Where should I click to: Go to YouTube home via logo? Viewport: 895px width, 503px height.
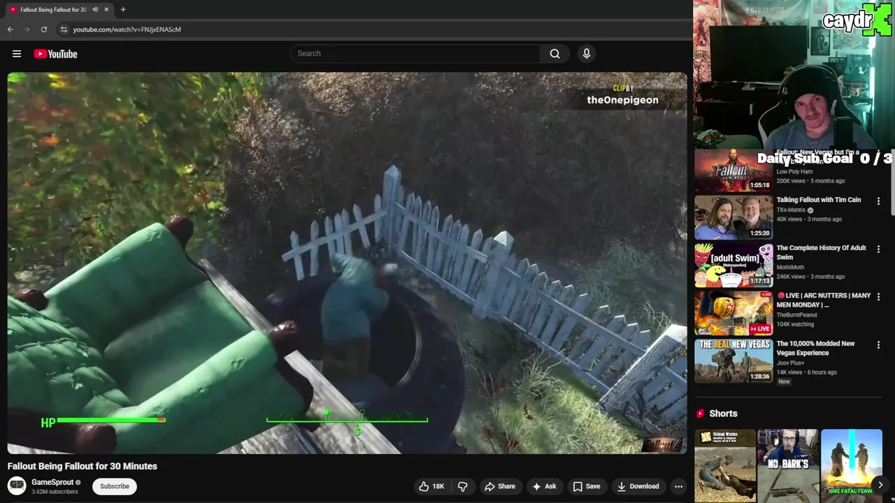tap(55, 54)
